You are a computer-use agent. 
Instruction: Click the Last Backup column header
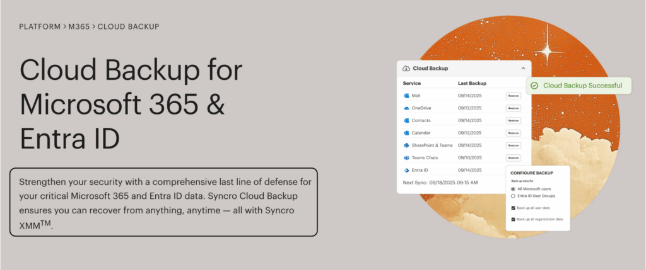(x=472, y=83)
